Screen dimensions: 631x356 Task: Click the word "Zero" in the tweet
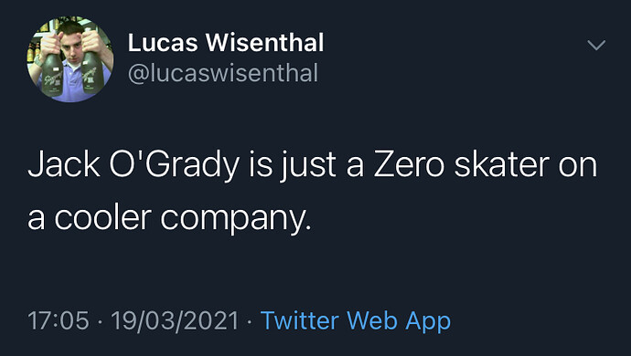[x=409, y=164]
